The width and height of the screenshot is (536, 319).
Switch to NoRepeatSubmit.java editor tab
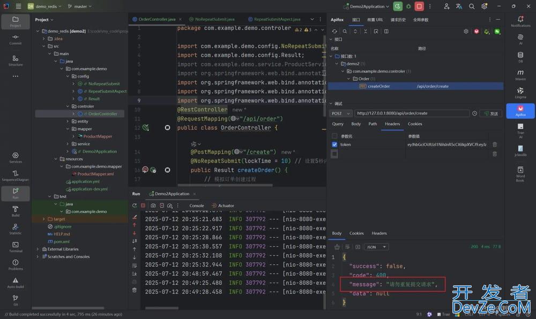[212, 19]
